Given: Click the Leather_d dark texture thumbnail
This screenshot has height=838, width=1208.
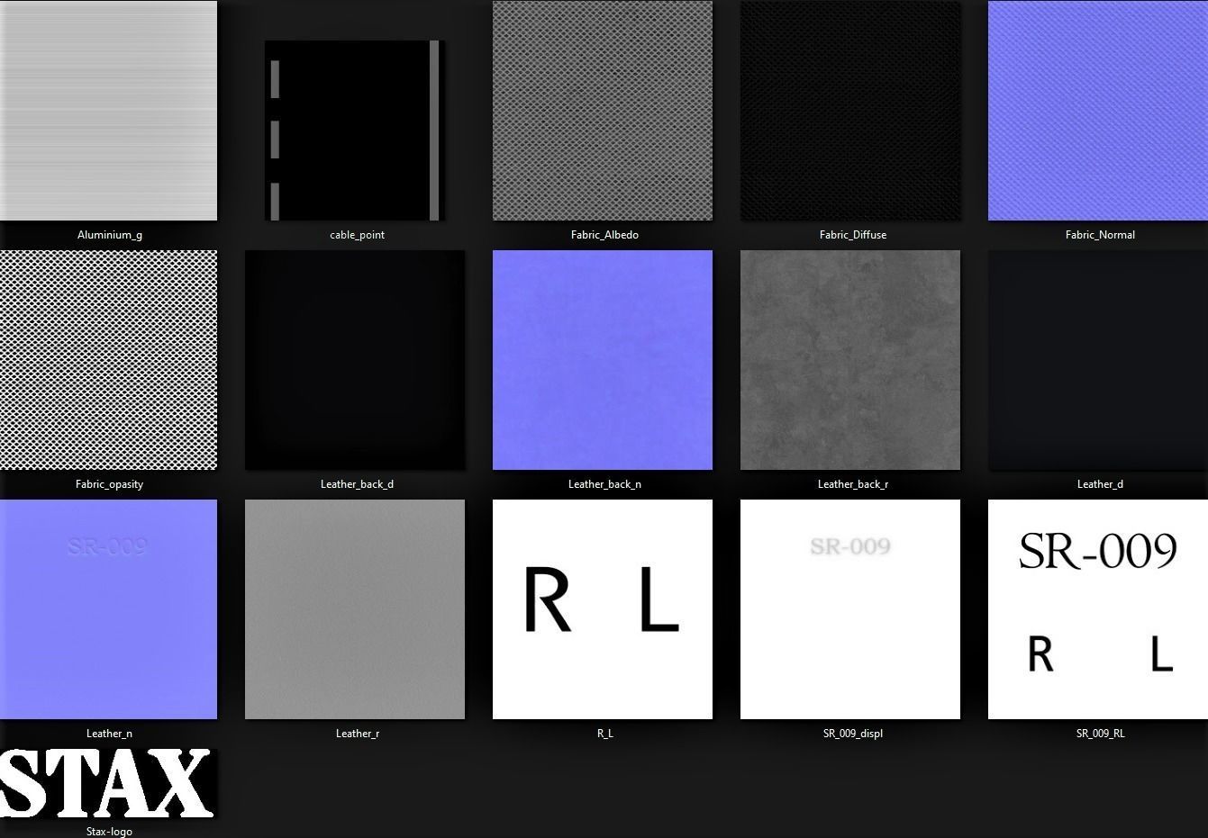Looking at the screenshot, I should 1098,360.
